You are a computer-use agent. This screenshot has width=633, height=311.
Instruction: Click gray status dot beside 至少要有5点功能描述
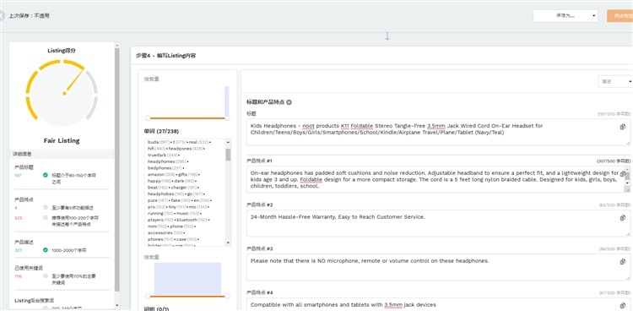[46, 207]
